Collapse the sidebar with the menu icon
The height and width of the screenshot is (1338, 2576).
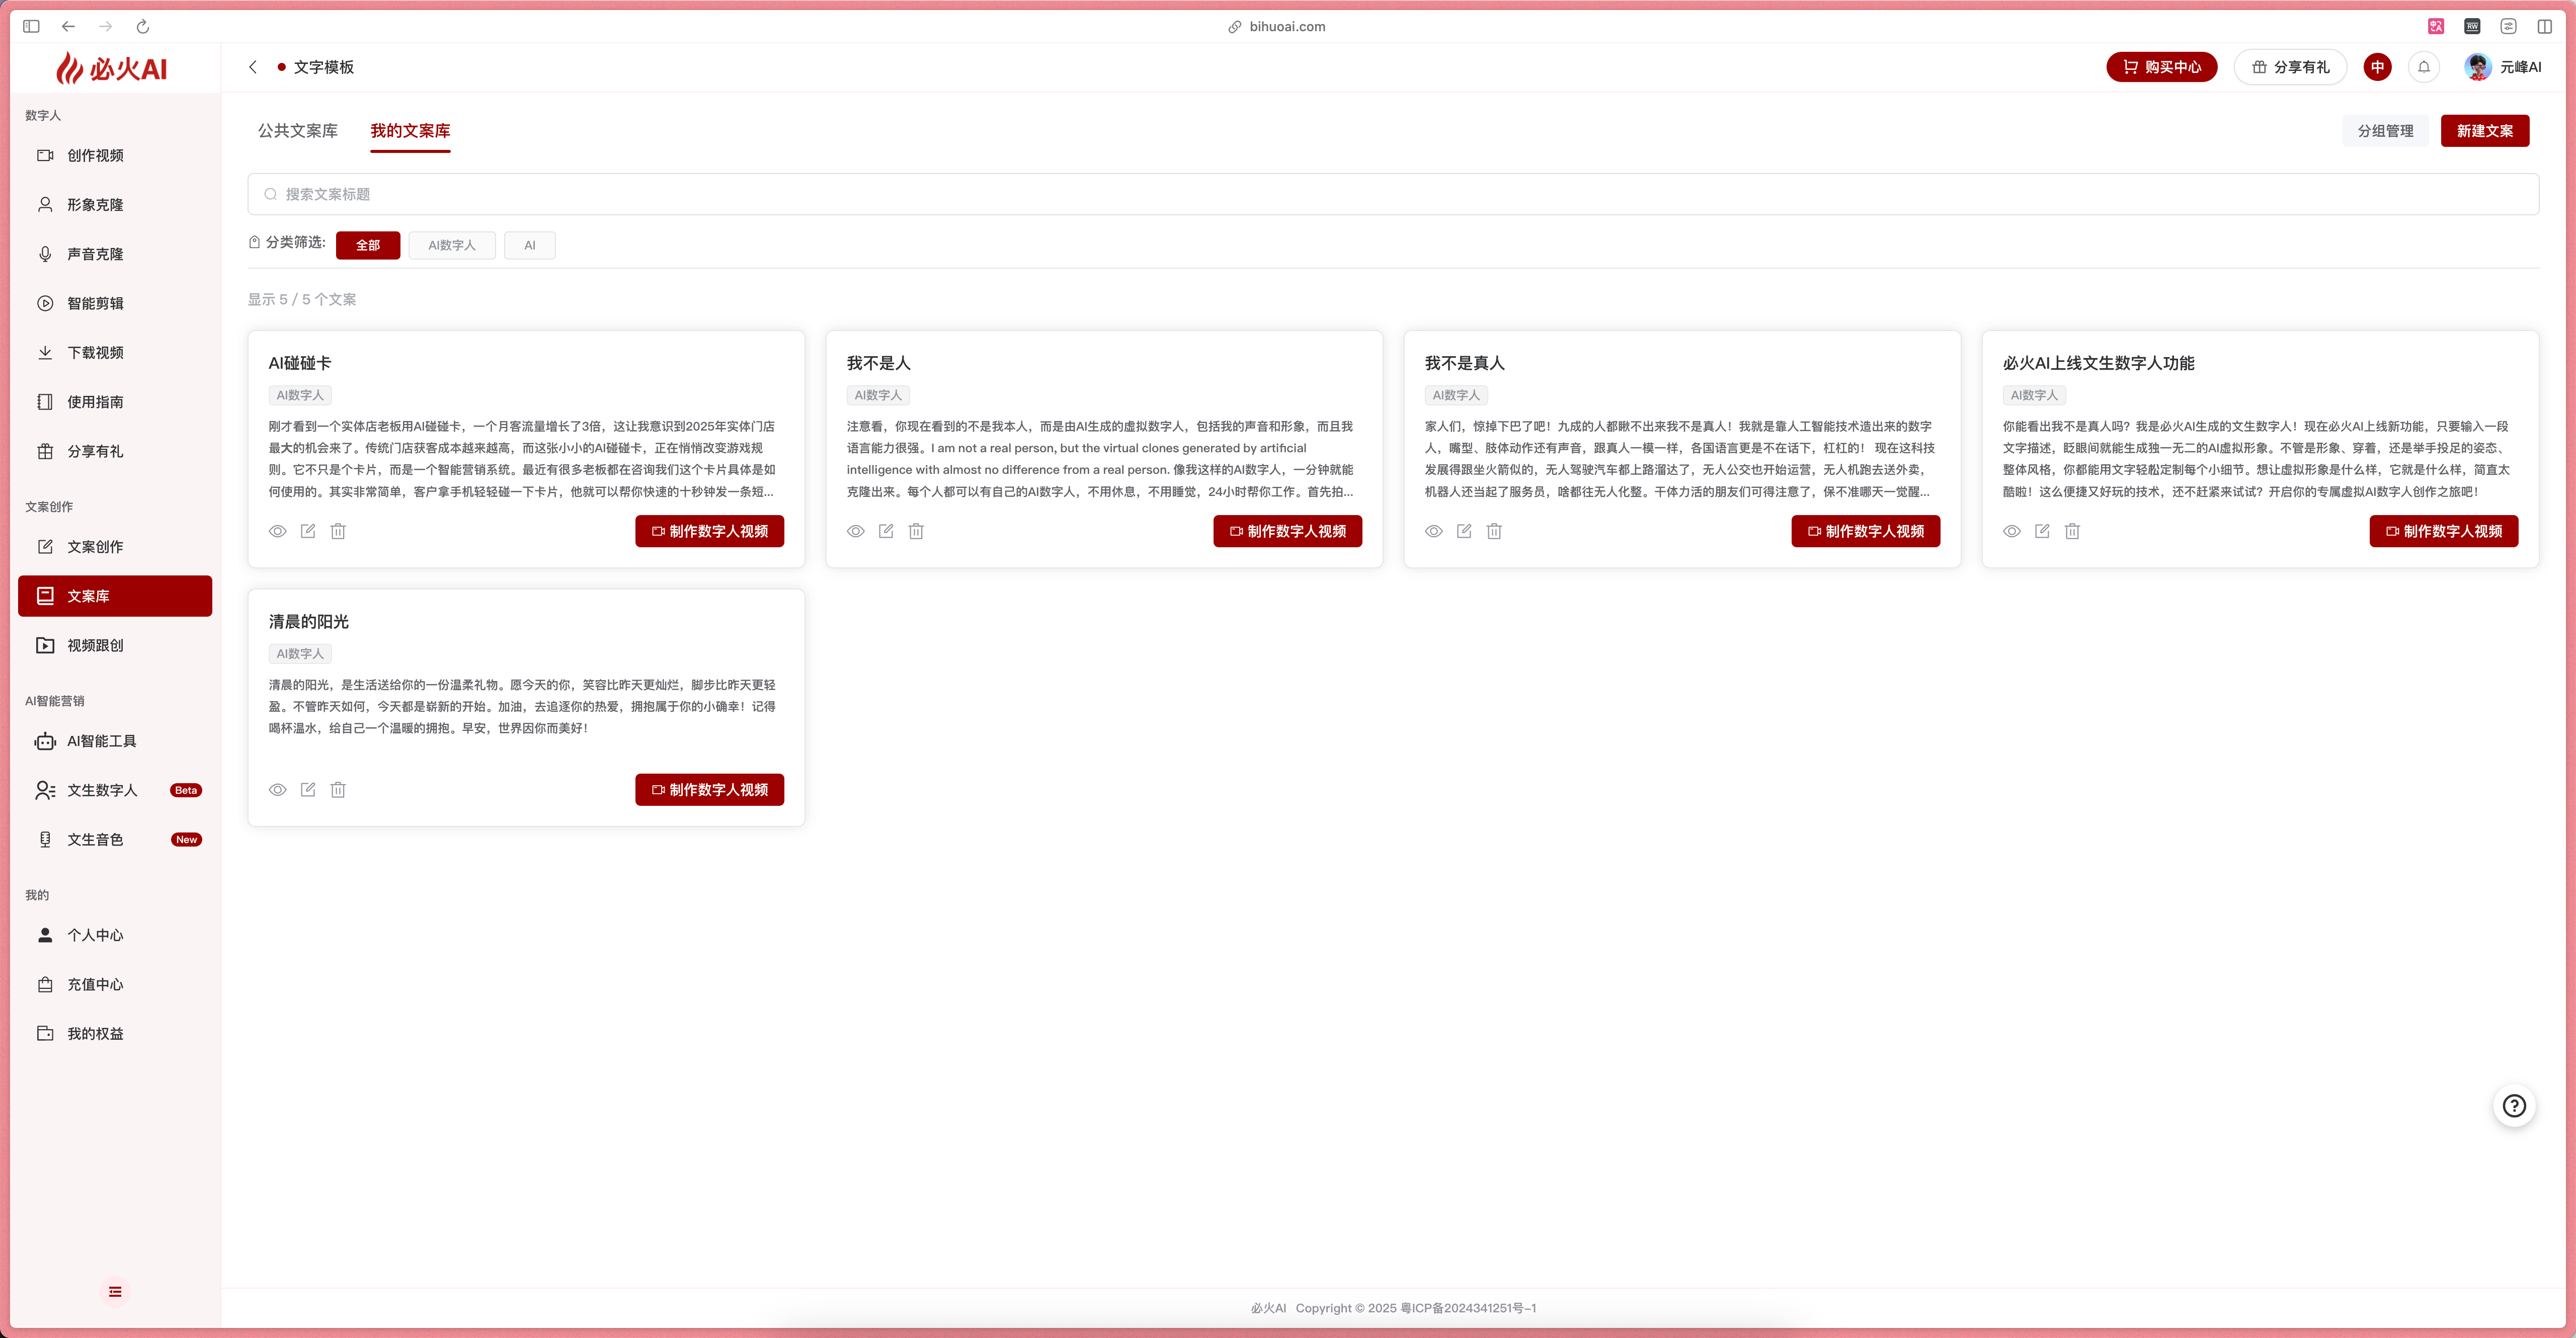point(115,1292)
